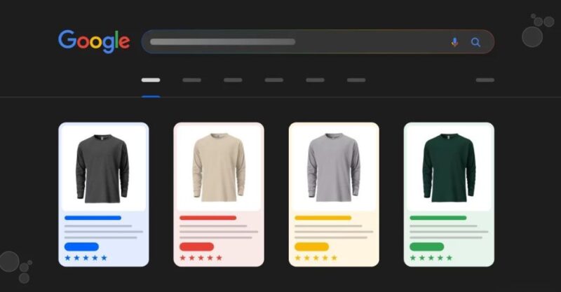Click the green pill button

pos(427,246)
